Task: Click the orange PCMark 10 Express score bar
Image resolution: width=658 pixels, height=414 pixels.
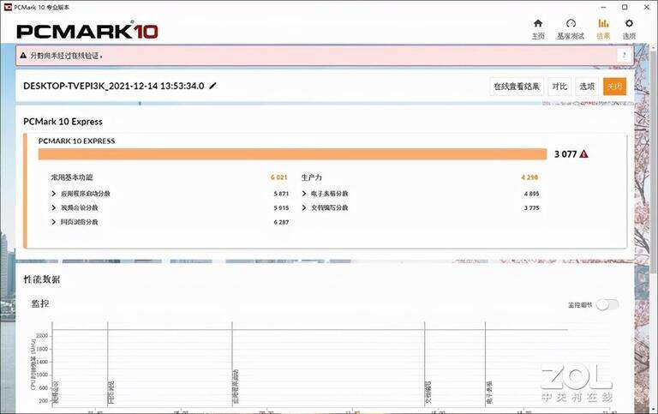Action: (x=292, y=154)
